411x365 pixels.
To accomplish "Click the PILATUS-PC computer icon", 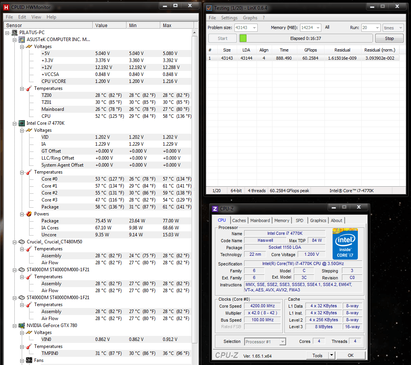I will coord(15,33).
